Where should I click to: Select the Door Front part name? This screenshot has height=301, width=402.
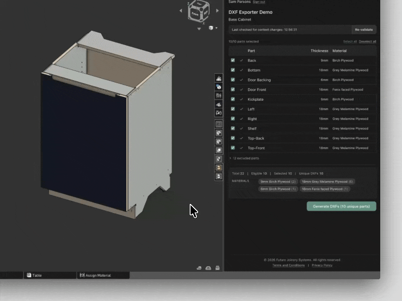point(257,89)
